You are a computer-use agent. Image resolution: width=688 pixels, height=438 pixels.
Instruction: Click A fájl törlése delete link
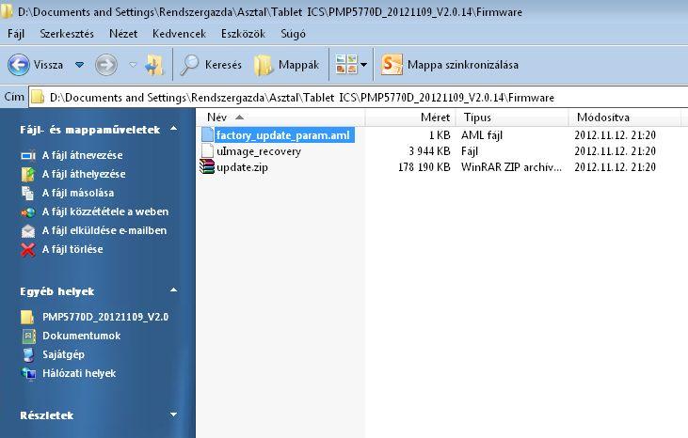point(72,249)
